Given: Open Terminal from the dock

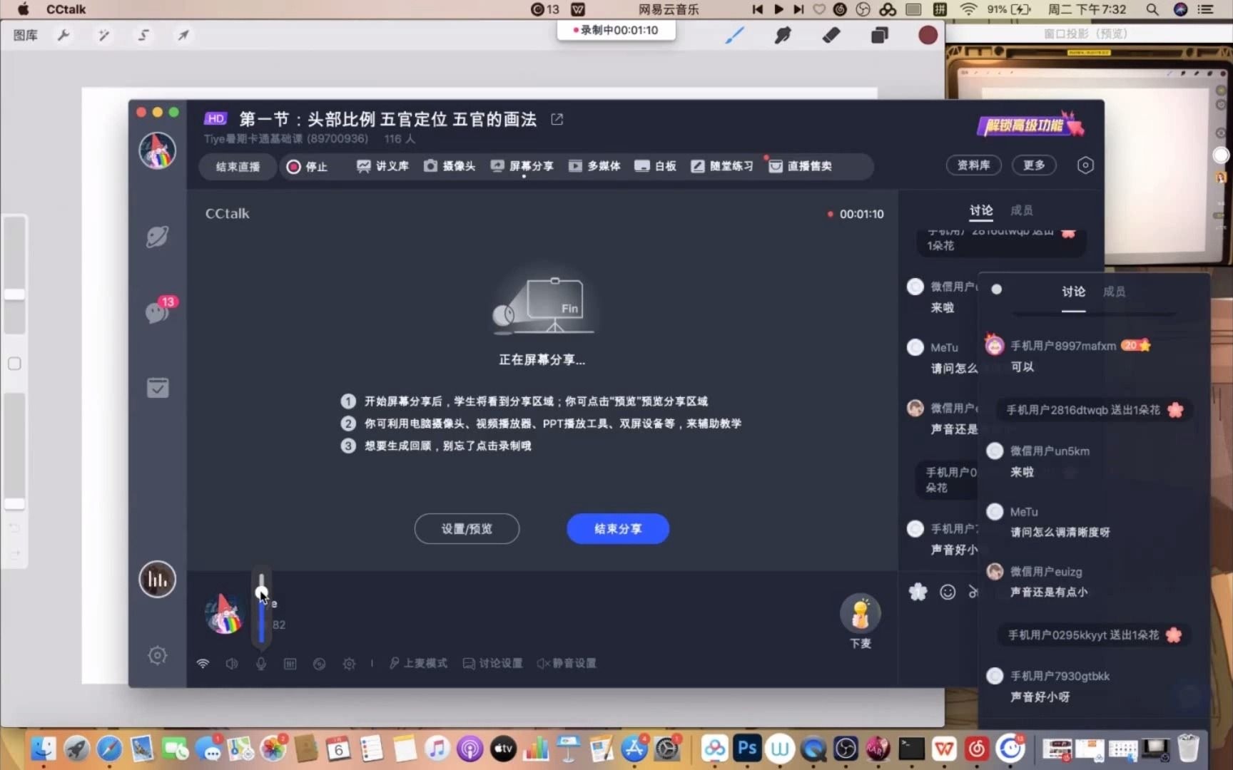Looking at the screenshot, I should point(911,748).
